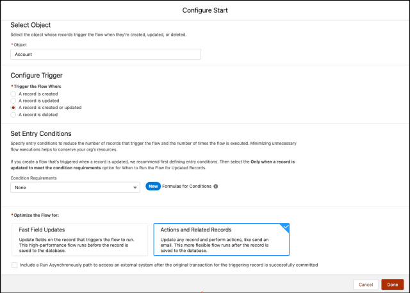The image size is (410, 293).
Task: Select the 'A record is updated' radio
Action: point(13,101)
